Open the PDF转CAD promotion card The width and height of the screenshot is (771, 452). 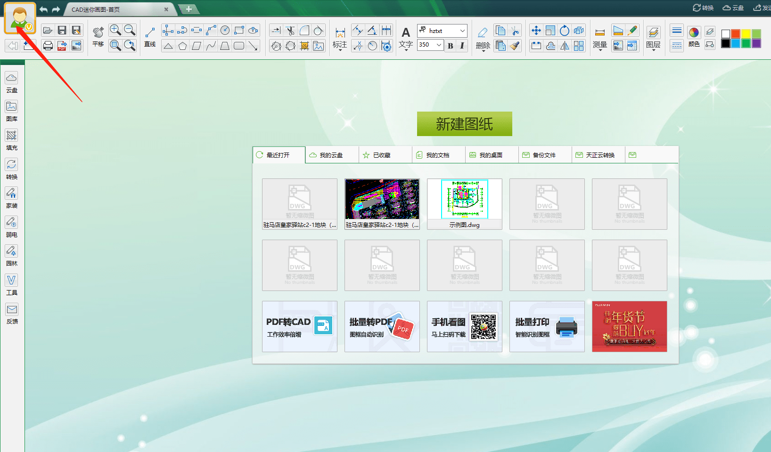(x=300, y=326)
